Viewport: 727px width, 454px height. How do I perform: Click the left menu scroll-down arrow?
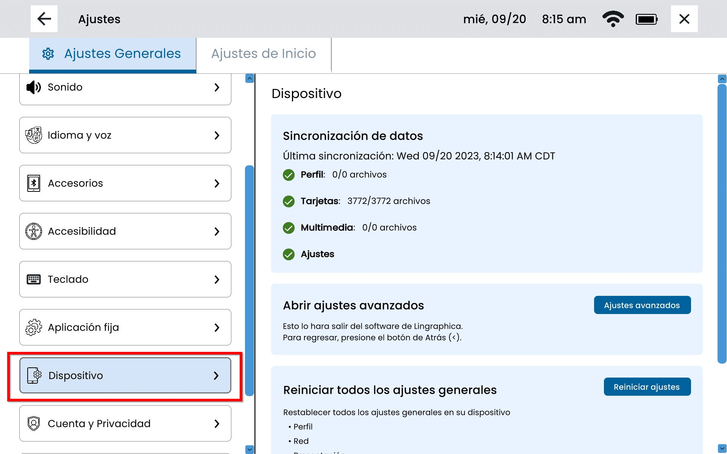tap(250, 449)
